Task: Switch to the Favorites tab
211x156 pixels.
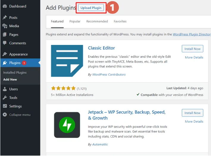Action: pyautogui.click(x=120, y=21)
